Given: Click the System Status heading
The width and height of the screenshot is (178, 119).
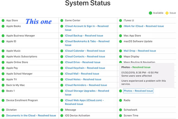Looking at the screenshot, I should point(88,3).
